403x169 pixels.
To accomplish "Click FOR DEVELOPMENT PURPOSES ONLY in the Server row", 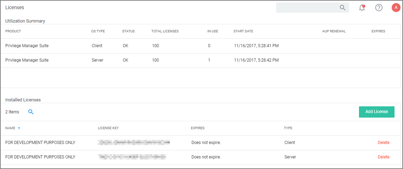I will pyautogui.click(x=40, y=157).
